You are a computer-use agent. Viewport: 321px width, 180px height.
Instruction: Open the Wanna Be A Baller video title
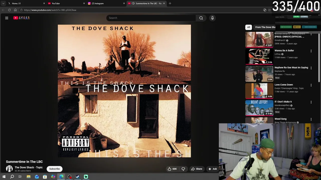pos(284,50)
